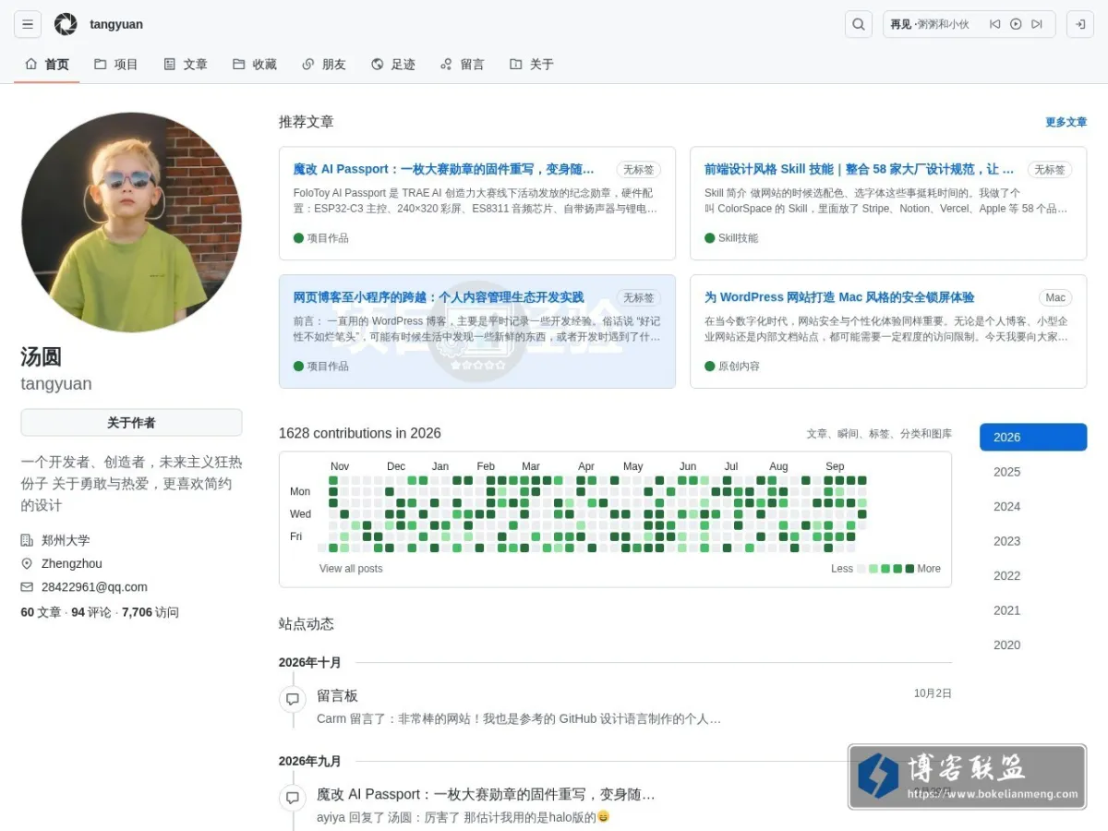1108x831 pixels.
Task: Select year 2021 in contributions filter
Action: [x=1033, y=610]
